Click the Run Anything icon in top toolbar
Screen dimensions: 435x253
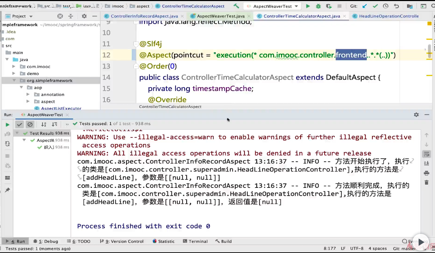pyautogui.click(x=424, y=6)
